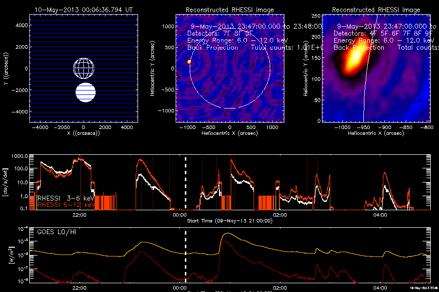Click the '9-May-2013 23:47:00.000' time in middle image
Image resolution: width=439 pixels, height=292 pixels.
pos(236,26)
